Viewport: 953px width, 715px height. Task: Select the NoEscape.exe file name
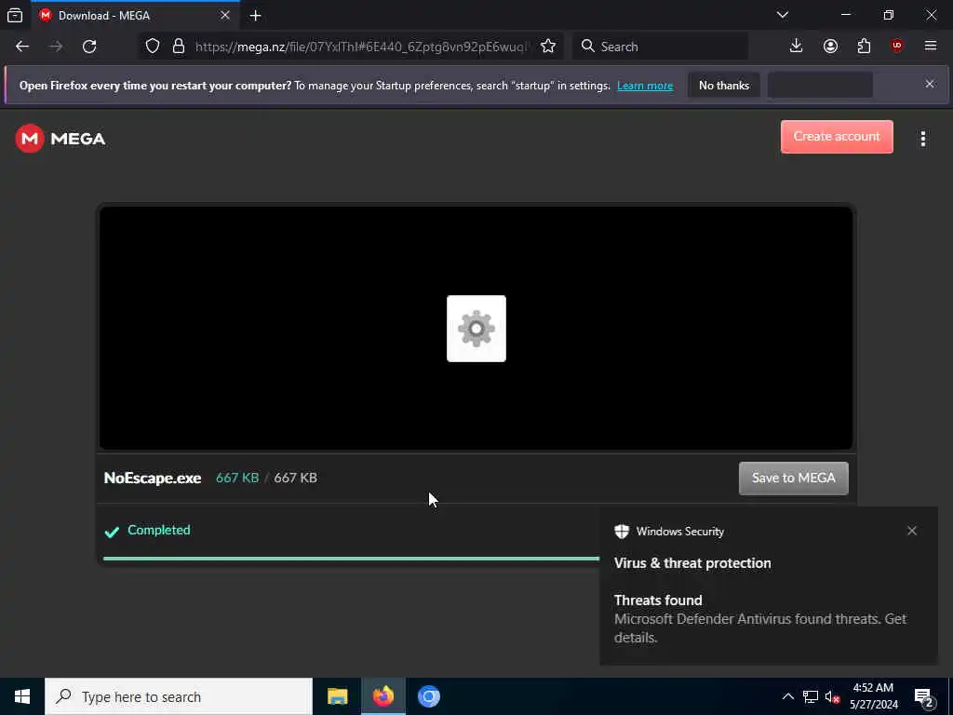(153, 478)
